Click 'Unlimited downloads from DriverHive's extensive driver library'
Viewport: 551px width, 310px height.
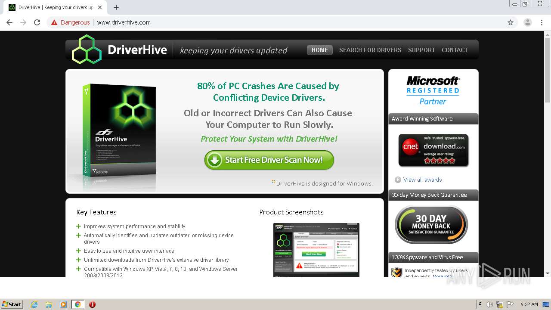tap(156, 260)
